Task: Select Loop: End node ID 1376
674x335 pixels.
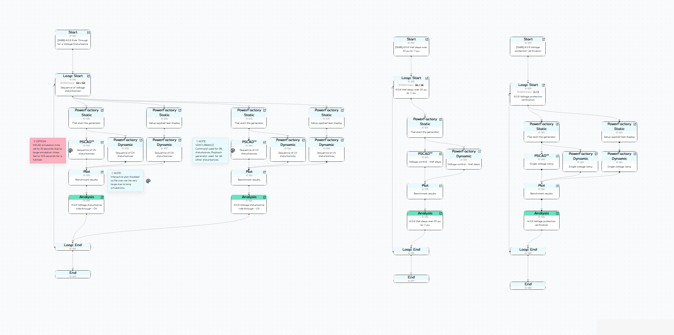Action: point(411,251)
